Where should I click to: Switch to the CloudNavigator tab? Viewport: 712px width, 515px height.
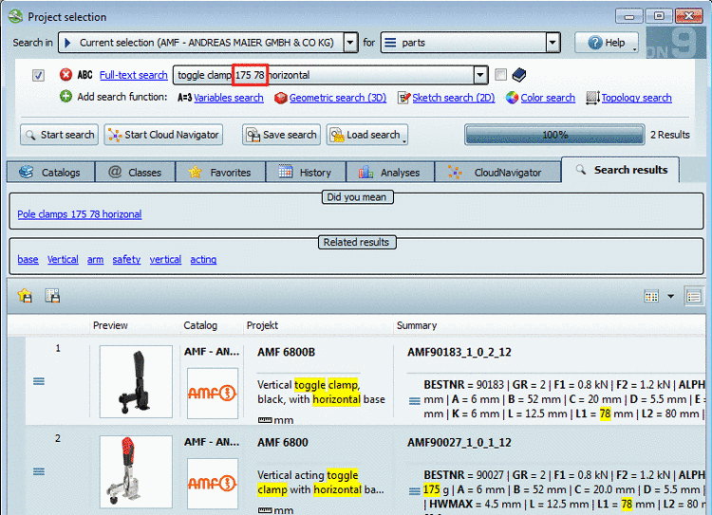tap(497, 173)
